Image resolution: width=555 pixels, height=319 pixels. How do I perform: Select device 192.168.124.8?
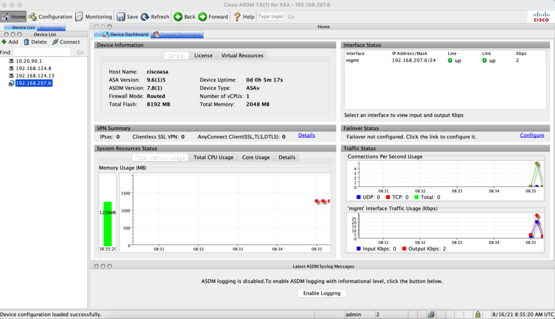[33, 68]
